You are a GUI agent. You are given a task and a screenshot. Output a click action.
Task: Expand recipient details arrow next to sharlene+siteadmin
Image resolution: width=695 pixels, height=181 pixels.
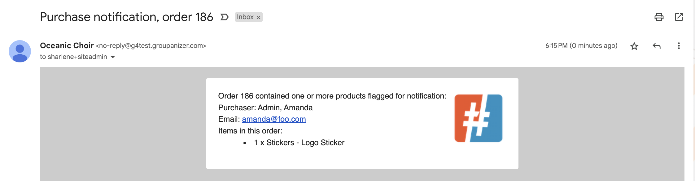(113, 57)
